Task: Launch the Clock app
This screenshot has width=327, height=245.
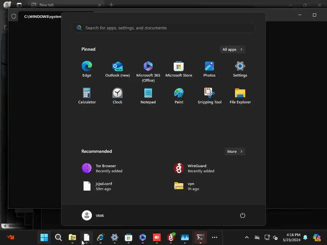Action: [x=118, y=96]
